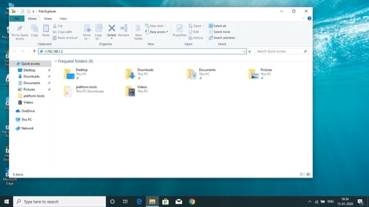Select OneDrive in the navigation pane

pyautogui.click(x=28, y=111)
